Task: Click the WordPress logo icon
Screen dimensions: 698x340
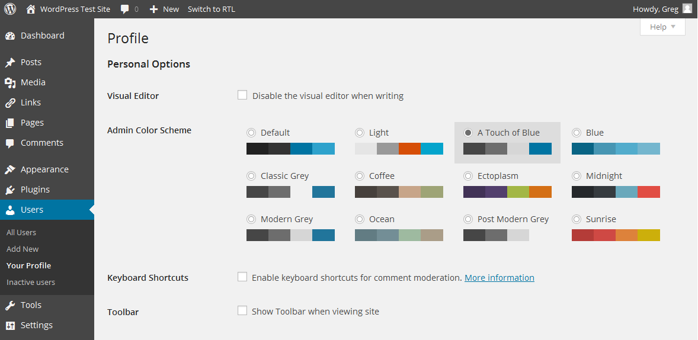Action: pos(10,9)
